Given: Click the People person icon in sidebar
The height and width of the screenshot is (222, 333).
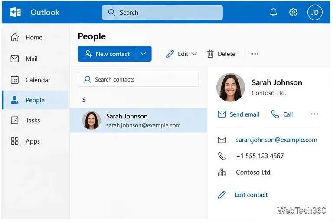Looking at the screenshot, I should (15, 100).
